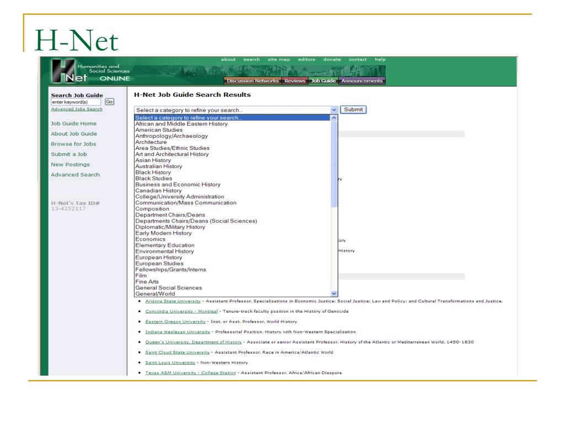Select Early Modern History option

[x=232, y=233]
